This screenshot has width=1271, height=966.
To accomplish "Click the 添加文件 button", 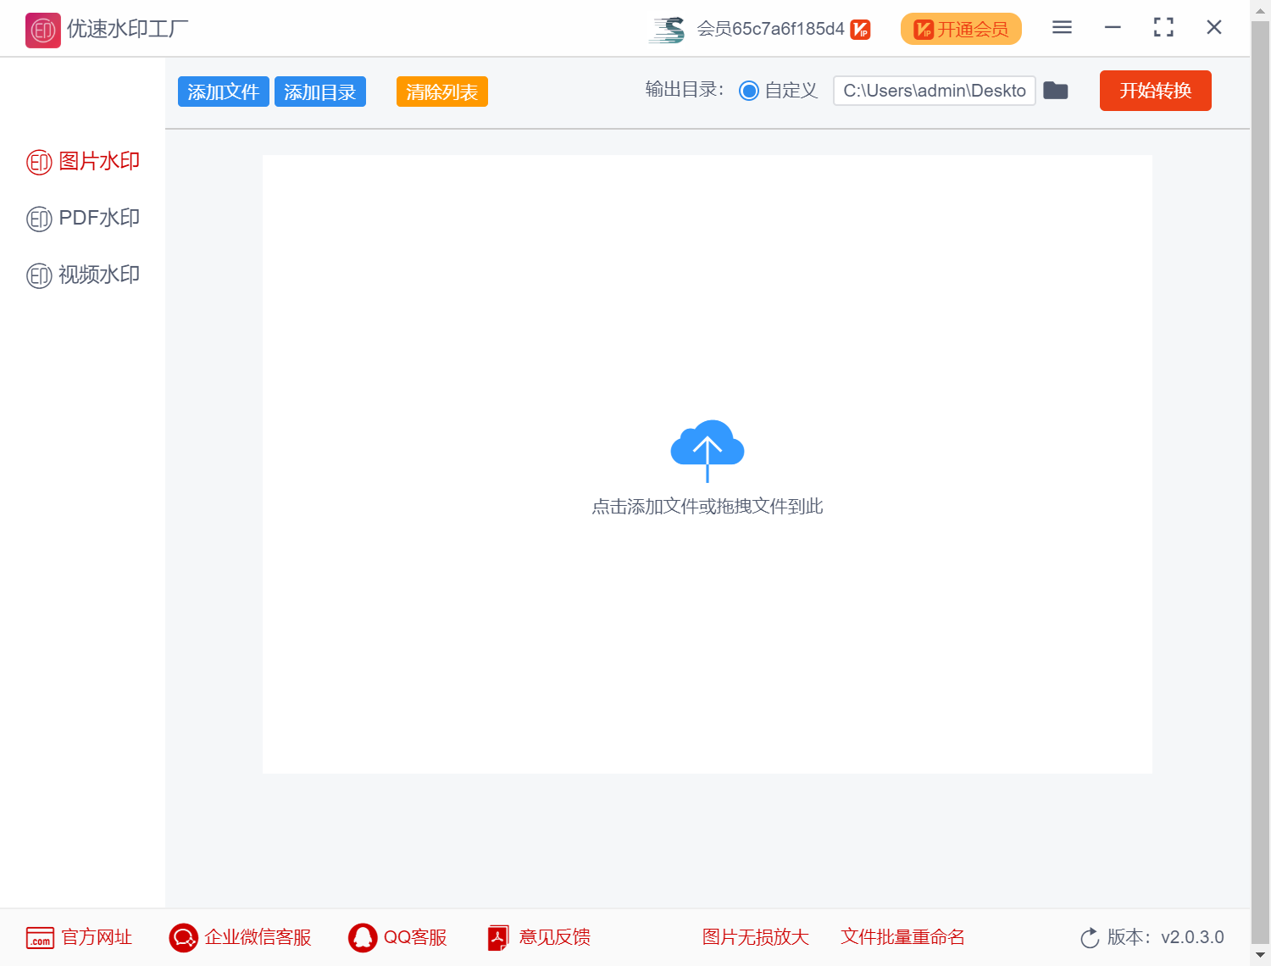I will point(224,92).
